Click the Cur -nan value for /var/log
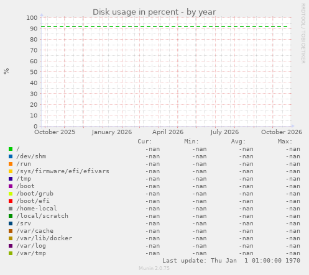Screen dimensions: 309x275 point(152,246)
